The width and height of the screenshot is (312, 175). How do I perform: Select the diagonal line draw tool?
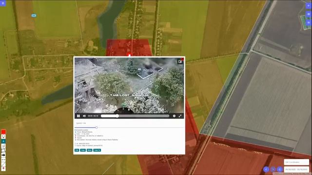tap(3, 164)
